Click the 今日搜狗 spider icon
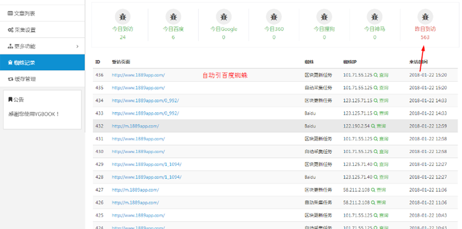The height and width of the screenshot is (229, 462). coord(324,17)
